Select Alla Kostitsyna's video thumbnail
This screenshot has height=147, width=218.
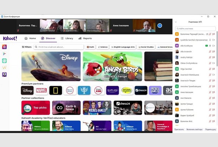98,26
